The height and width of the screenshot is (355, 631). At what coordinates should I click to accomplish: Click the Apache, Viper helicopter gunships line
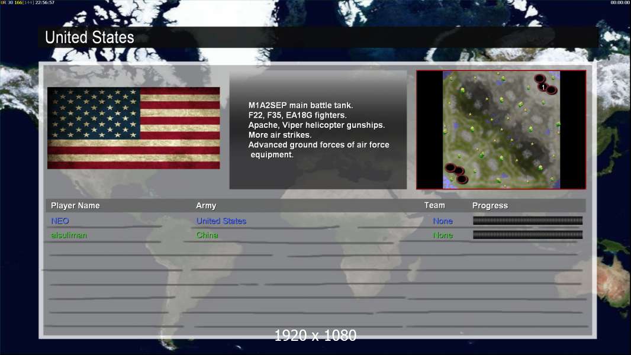(316, 125)
